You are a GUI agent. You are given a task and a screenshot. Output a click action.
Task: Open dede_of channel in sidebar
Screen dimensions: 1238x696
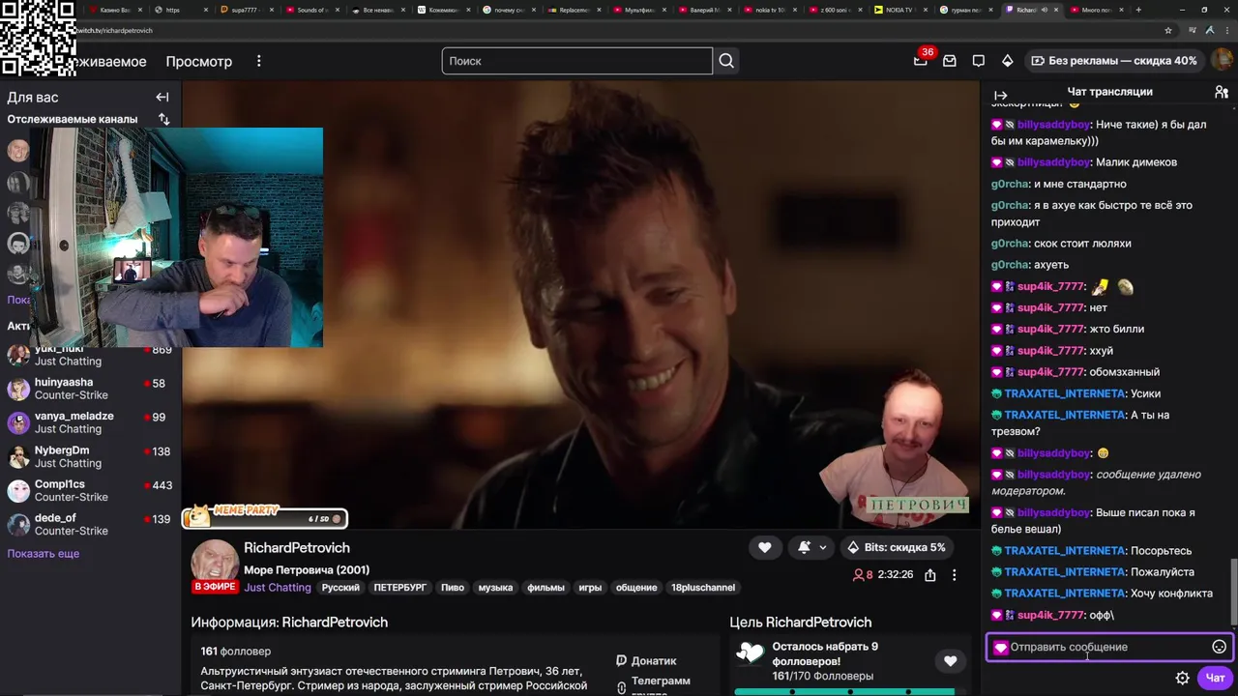89,524
